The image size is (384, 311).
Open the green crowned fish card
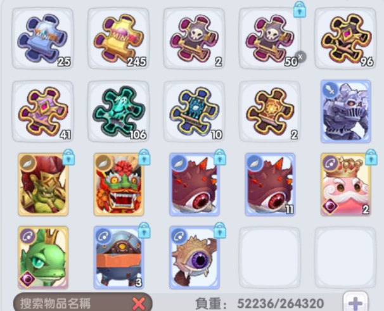(x=43, y=257)
